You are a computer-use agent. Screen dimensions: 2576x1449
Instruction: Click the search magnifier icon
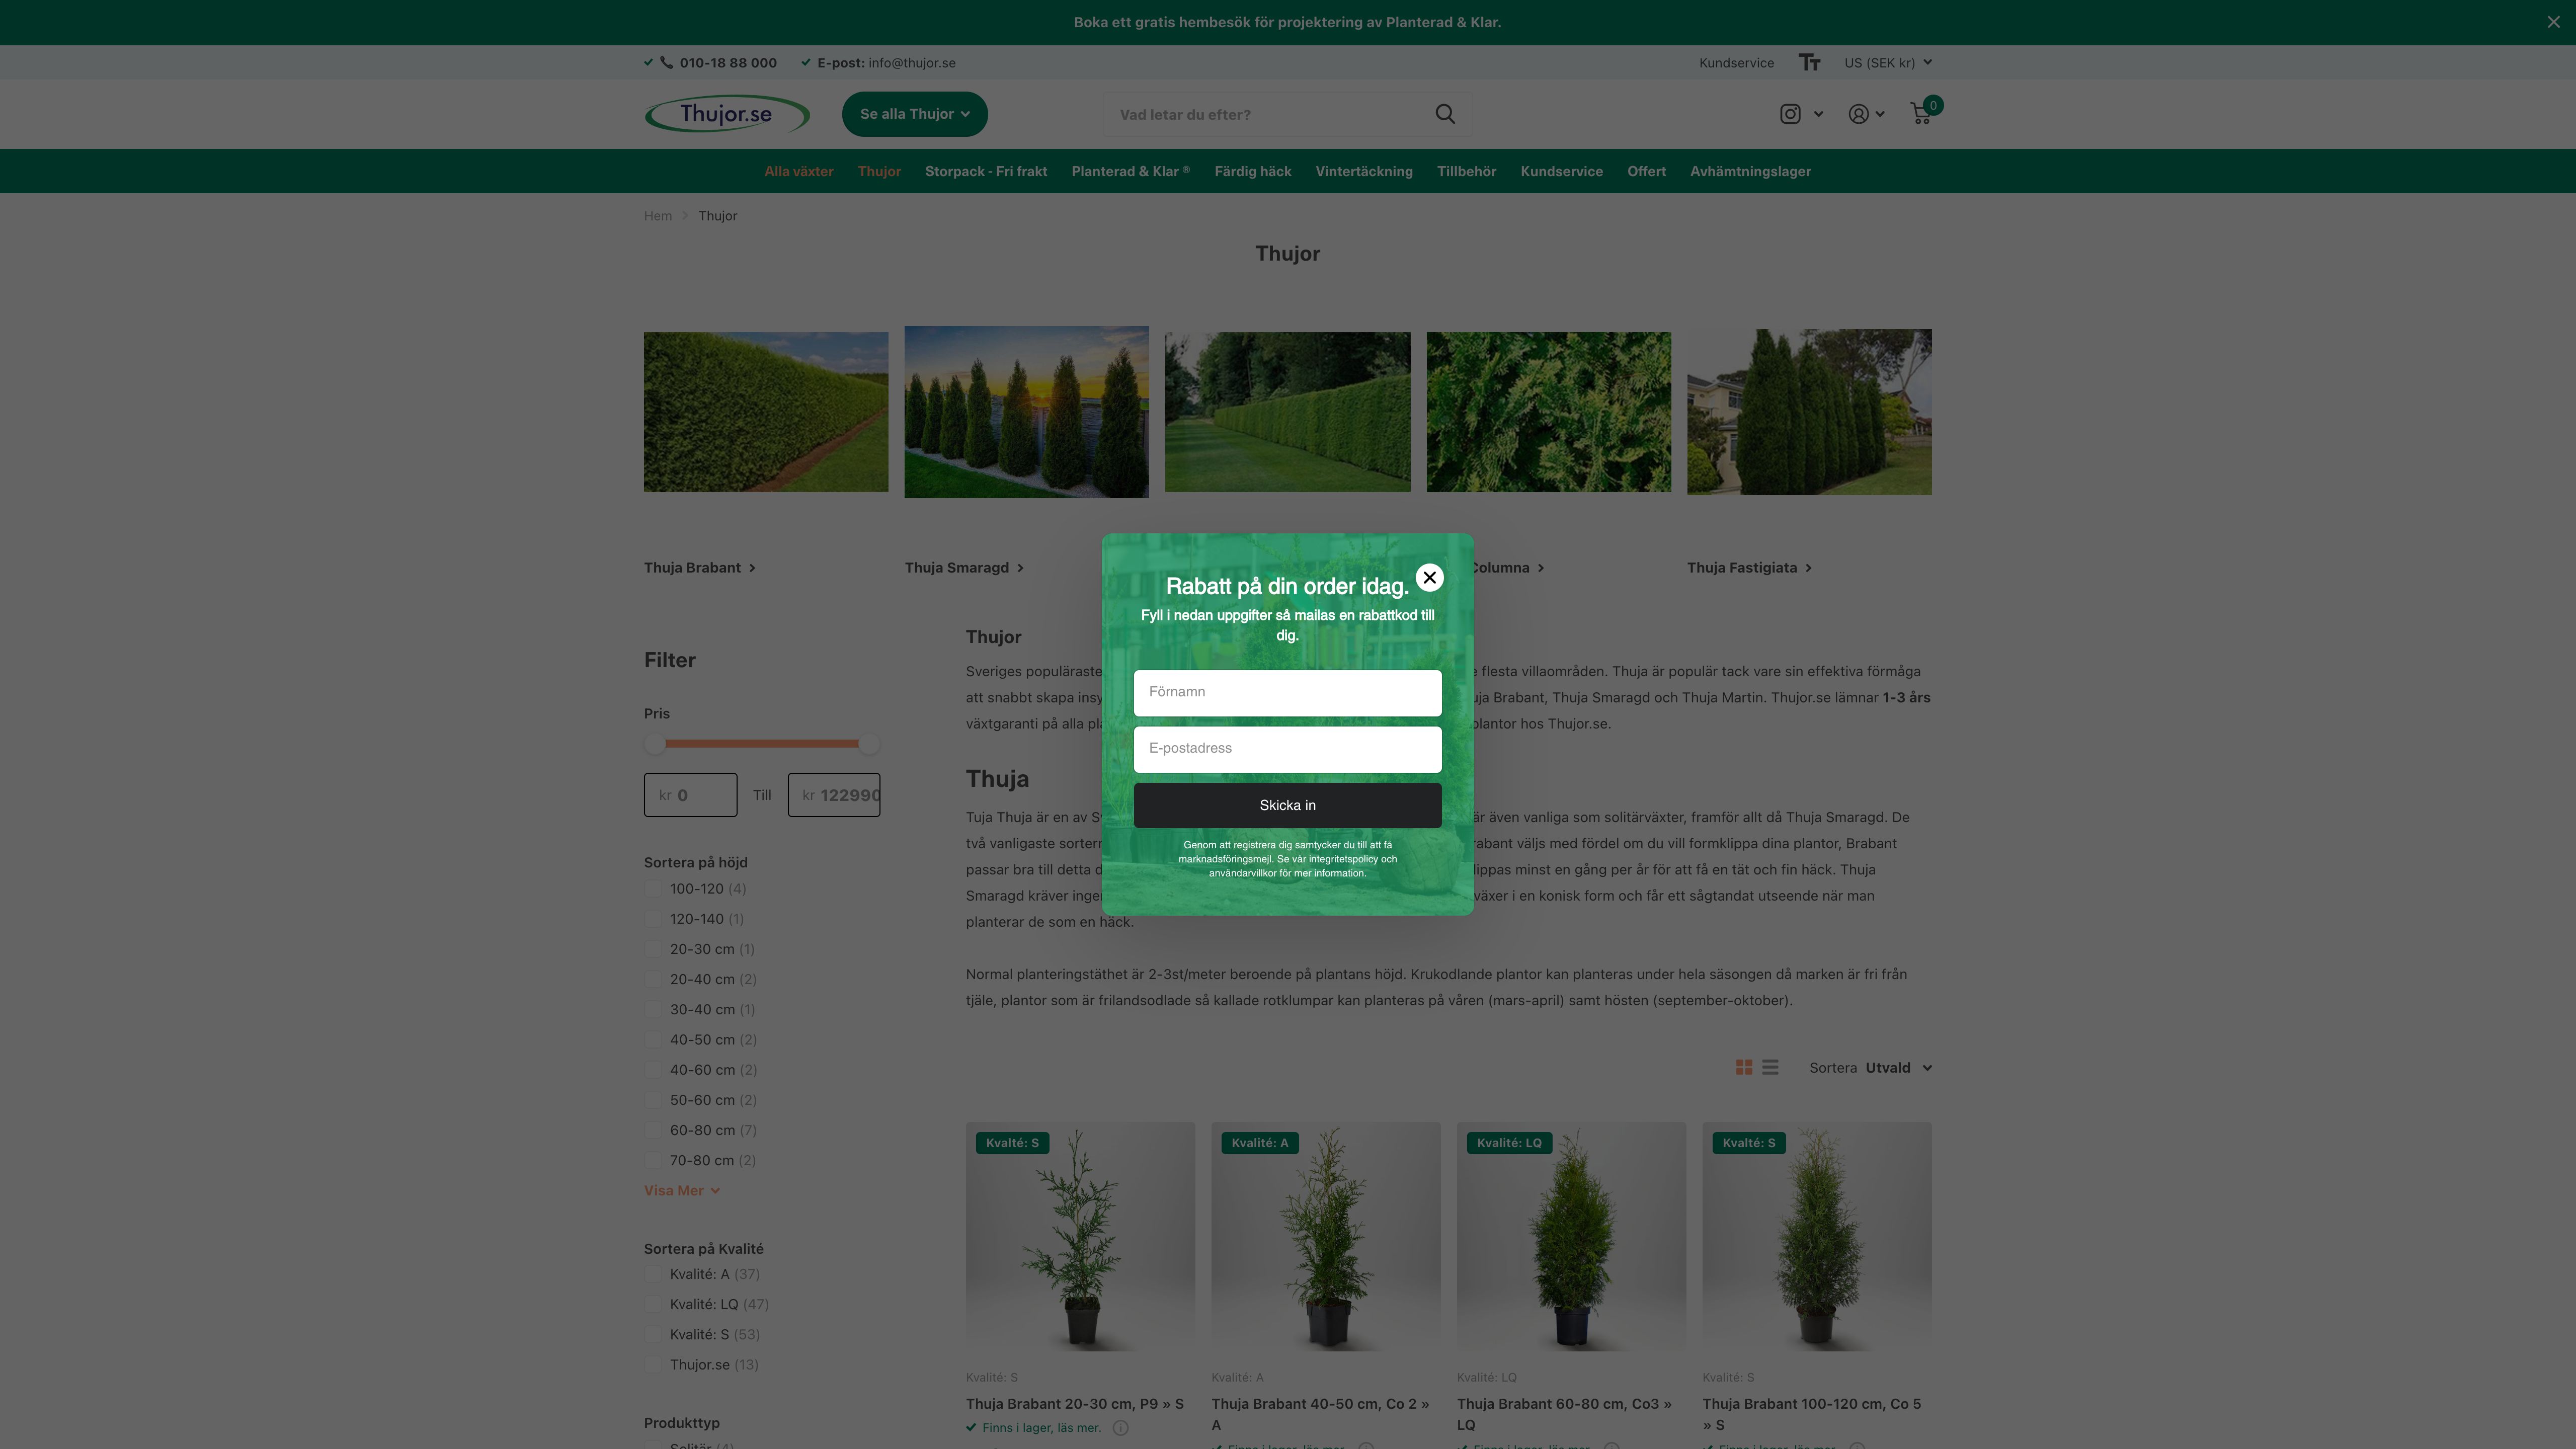tap(1444, 113)
